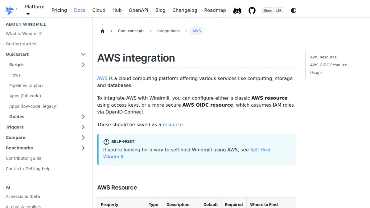370x208 pixels.
Task: Click the Type column header
Action: 153,205
